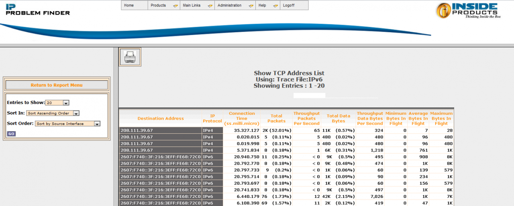This screenshot has height=206, width=514.
Task: Click the arrow icon next to Administration
Action: 251,6
